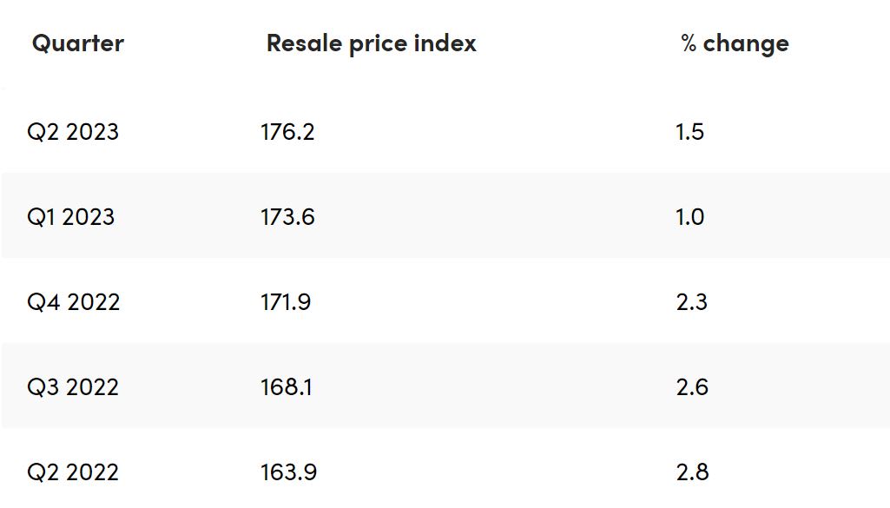The width and height of the screenshot is (890, 508).
Task: Click the % change column header
Action: [735, 43]
